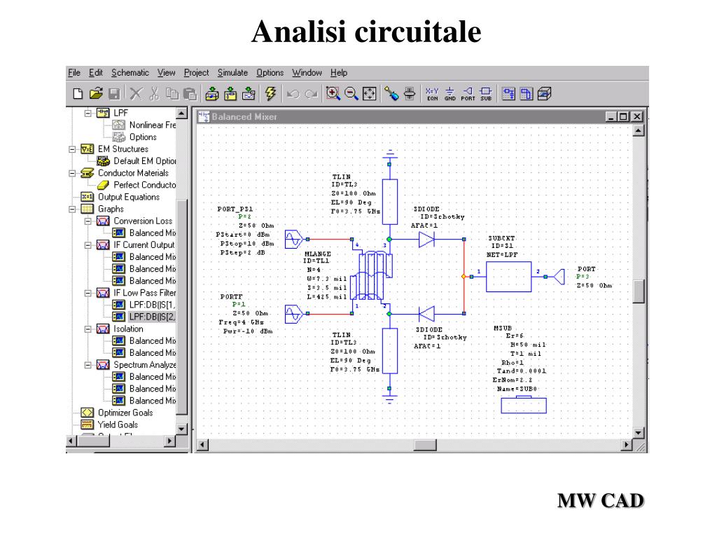Open the Schematic menu

point(130,73)
